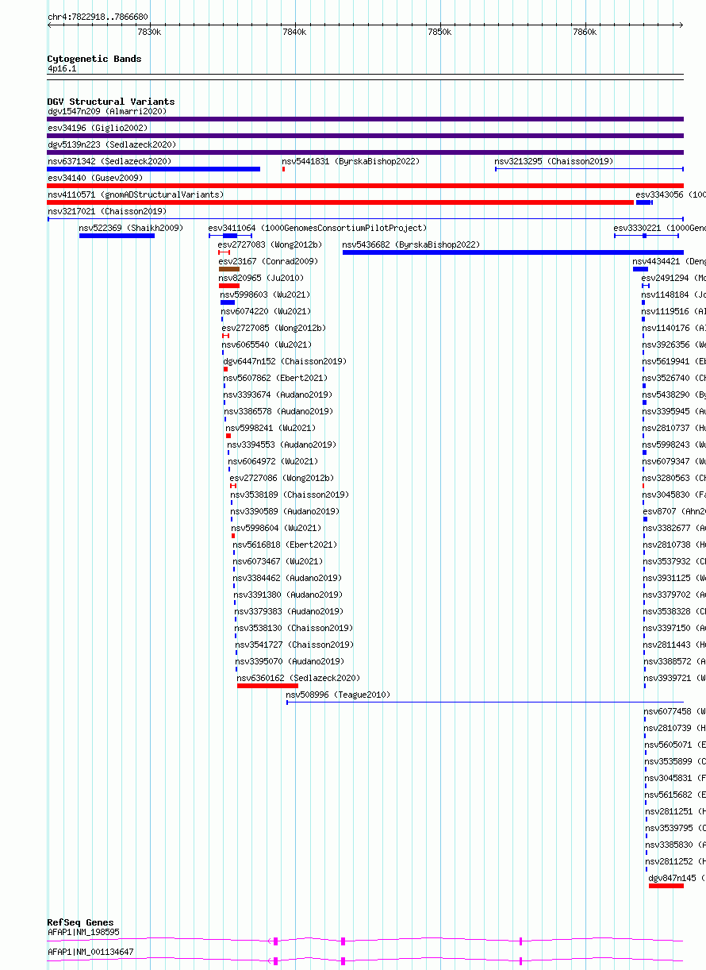The height and width of the screenshot is (970, 706).
Task: Select nsv6074220 (Wu2021) variant label
Action: 266,311
